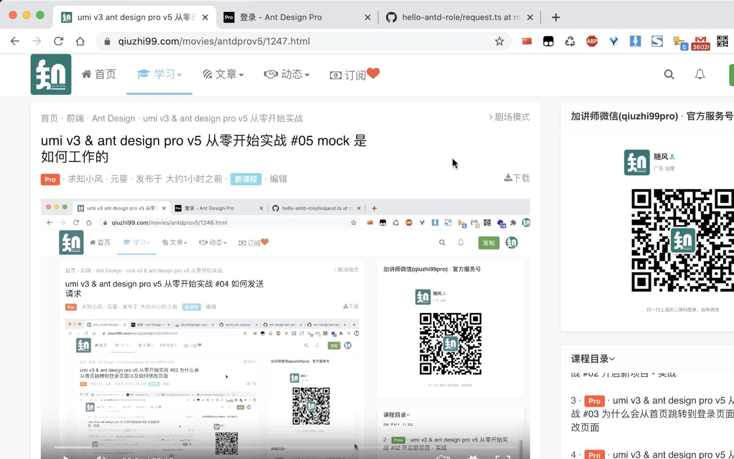Click the 元婴 level link
Image resolution: width=734 pixels, height=459 pixels.
click(x=119, y=179)
